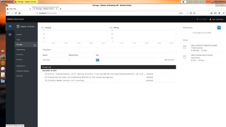Open the orange dock icon

click(x=3, y=64)
